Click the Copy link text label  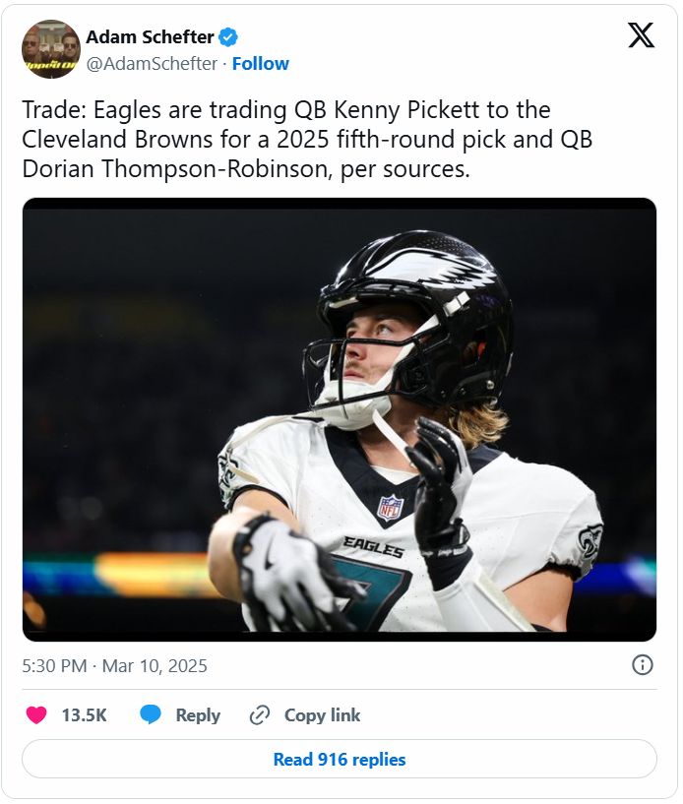pos(322,715)
